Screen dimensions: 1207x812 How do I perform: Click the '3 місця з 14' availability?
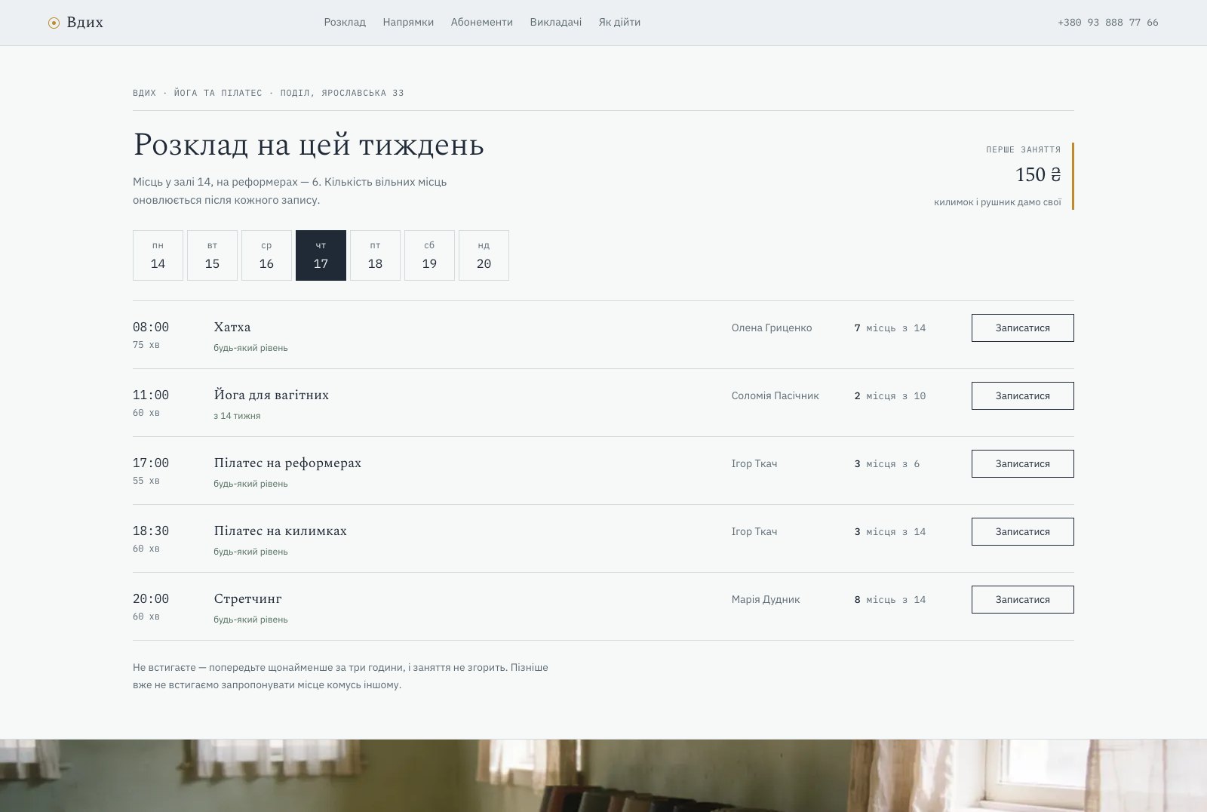pyautogui.click(x=890, y=532)
